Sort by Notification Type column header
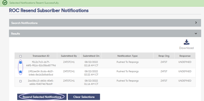The height and width of the screenshot is (101, 204). (x=128, y=56)
